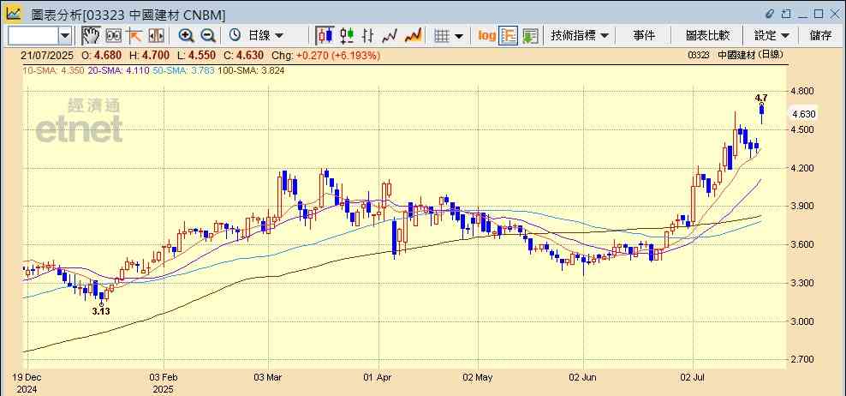846x396 pixels.
Task: Click the 4.7 high price marker
Action: [761, 98]
